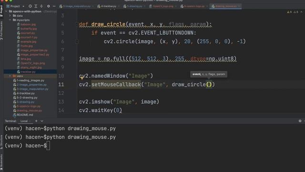Image resolution: width=305 pixels, height=172 pixels.
Task: Click the inspections chevron arrow in the editor corner
Action: click(x=302, y=12)
